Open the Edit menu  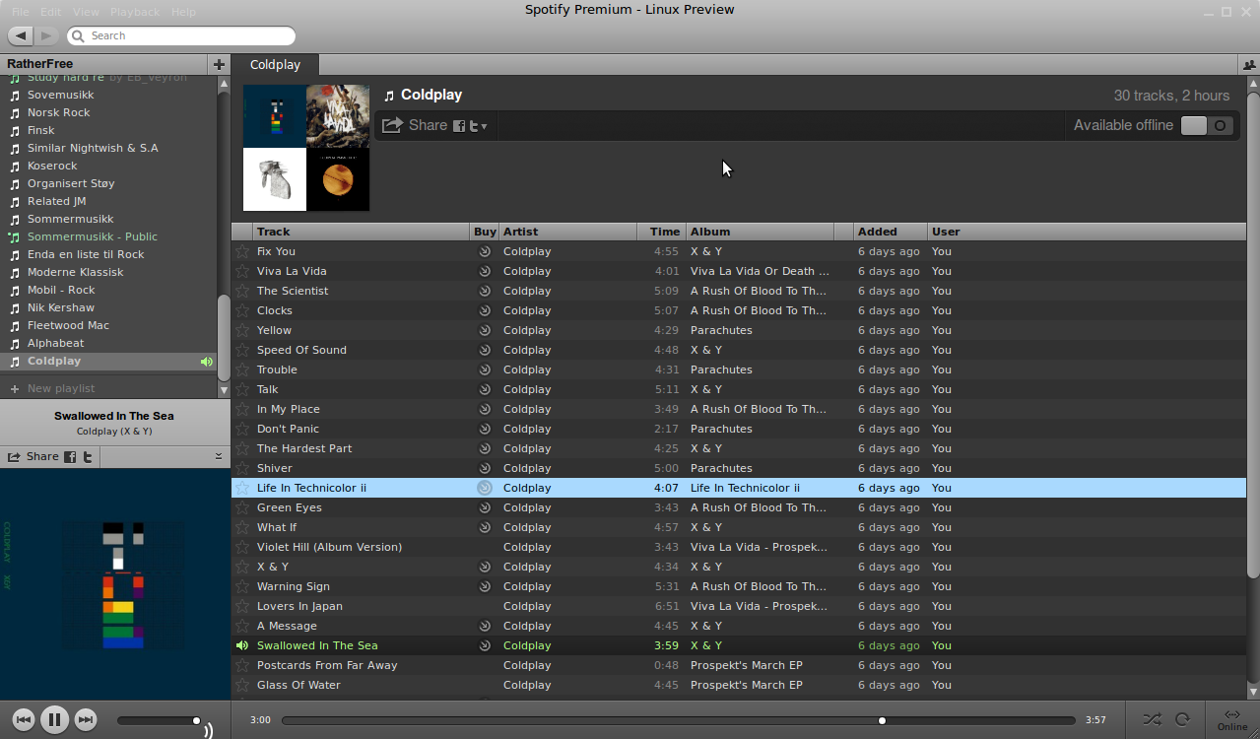[50, 12]
